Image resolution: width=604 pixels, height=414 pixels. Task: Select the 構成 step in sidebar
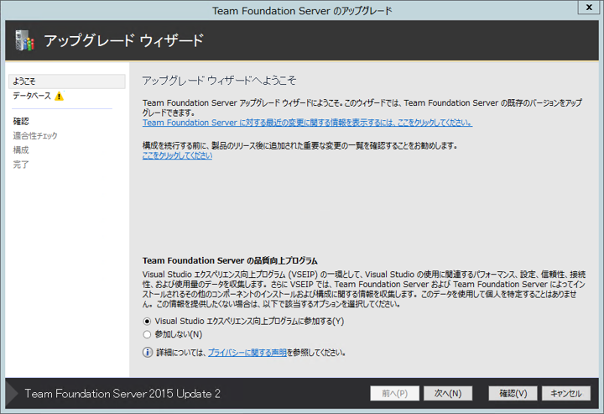(x=21, y=150)
